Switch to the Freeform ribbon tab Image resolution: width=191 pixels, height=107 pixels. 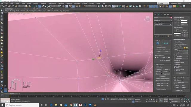point(17,9)
